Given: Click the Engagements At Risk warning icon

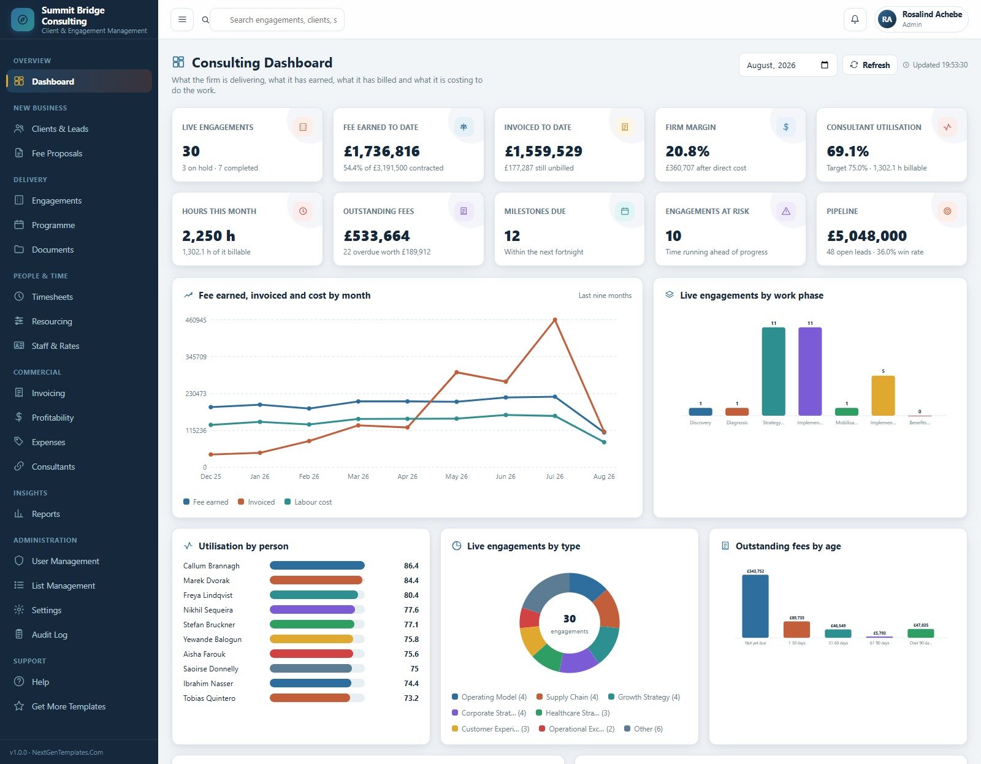Looking at the screenshot, I should [x=786, y=211].
